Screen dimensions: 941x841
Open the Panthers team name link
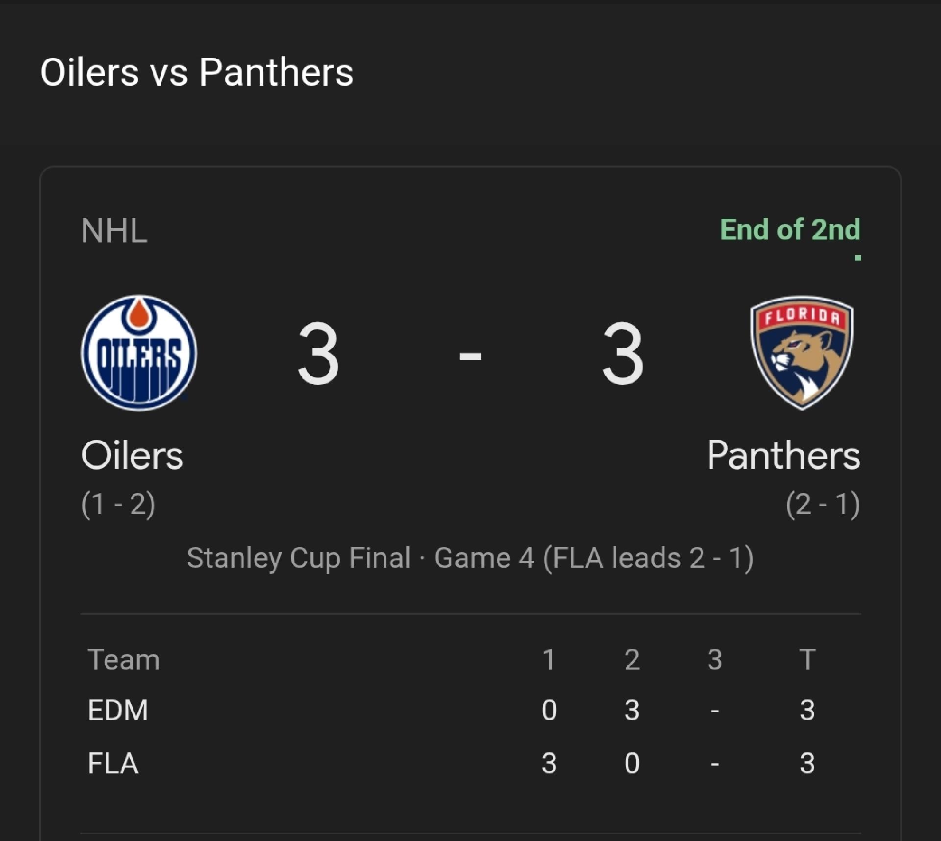783,456
